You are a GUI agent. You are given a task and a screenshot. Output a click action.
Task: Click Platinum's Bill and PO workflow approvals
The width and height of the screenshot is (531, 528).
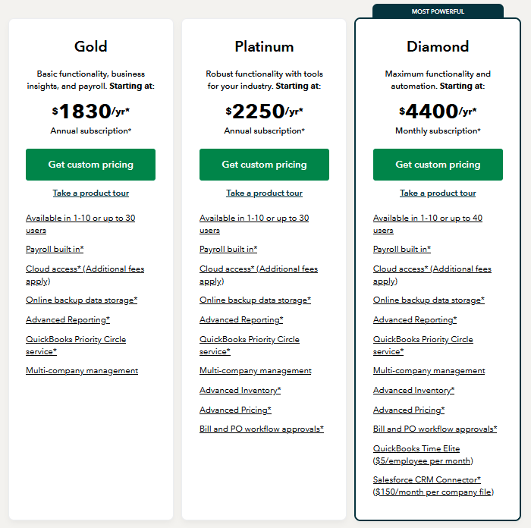tap(262, 429)
